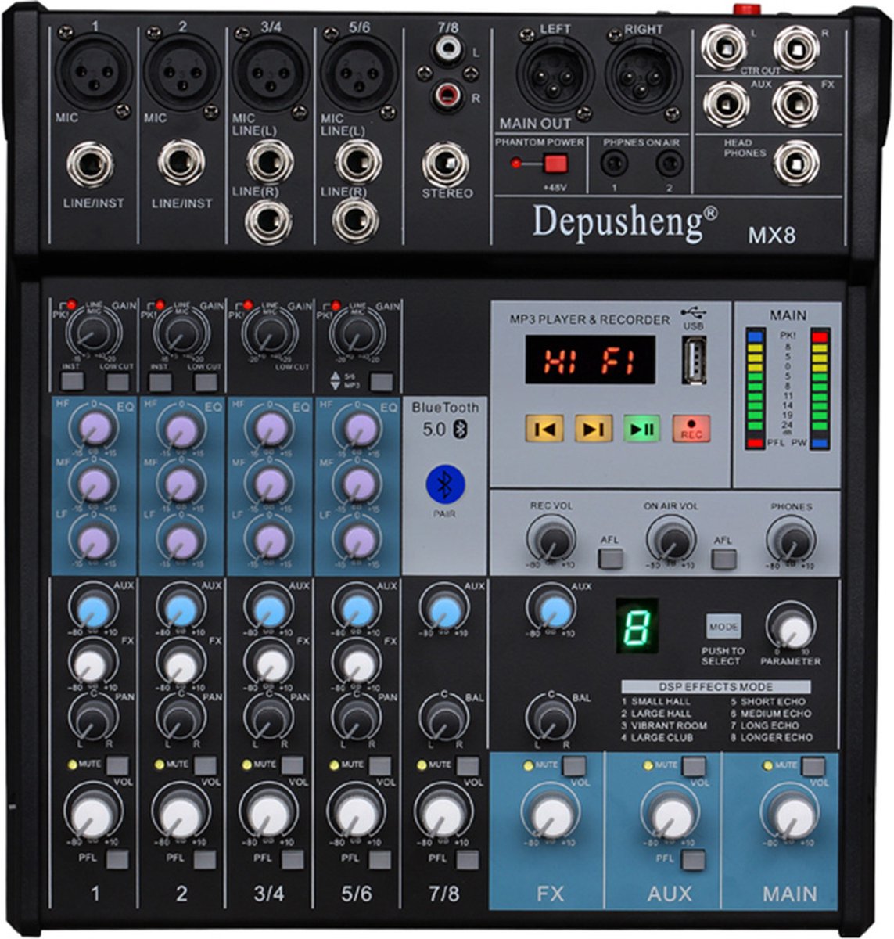Toggle AFL button beside ON AIR VOL knob
This screenshot has height=939, width=894.
pyautogui.click(x=724, y=558)
